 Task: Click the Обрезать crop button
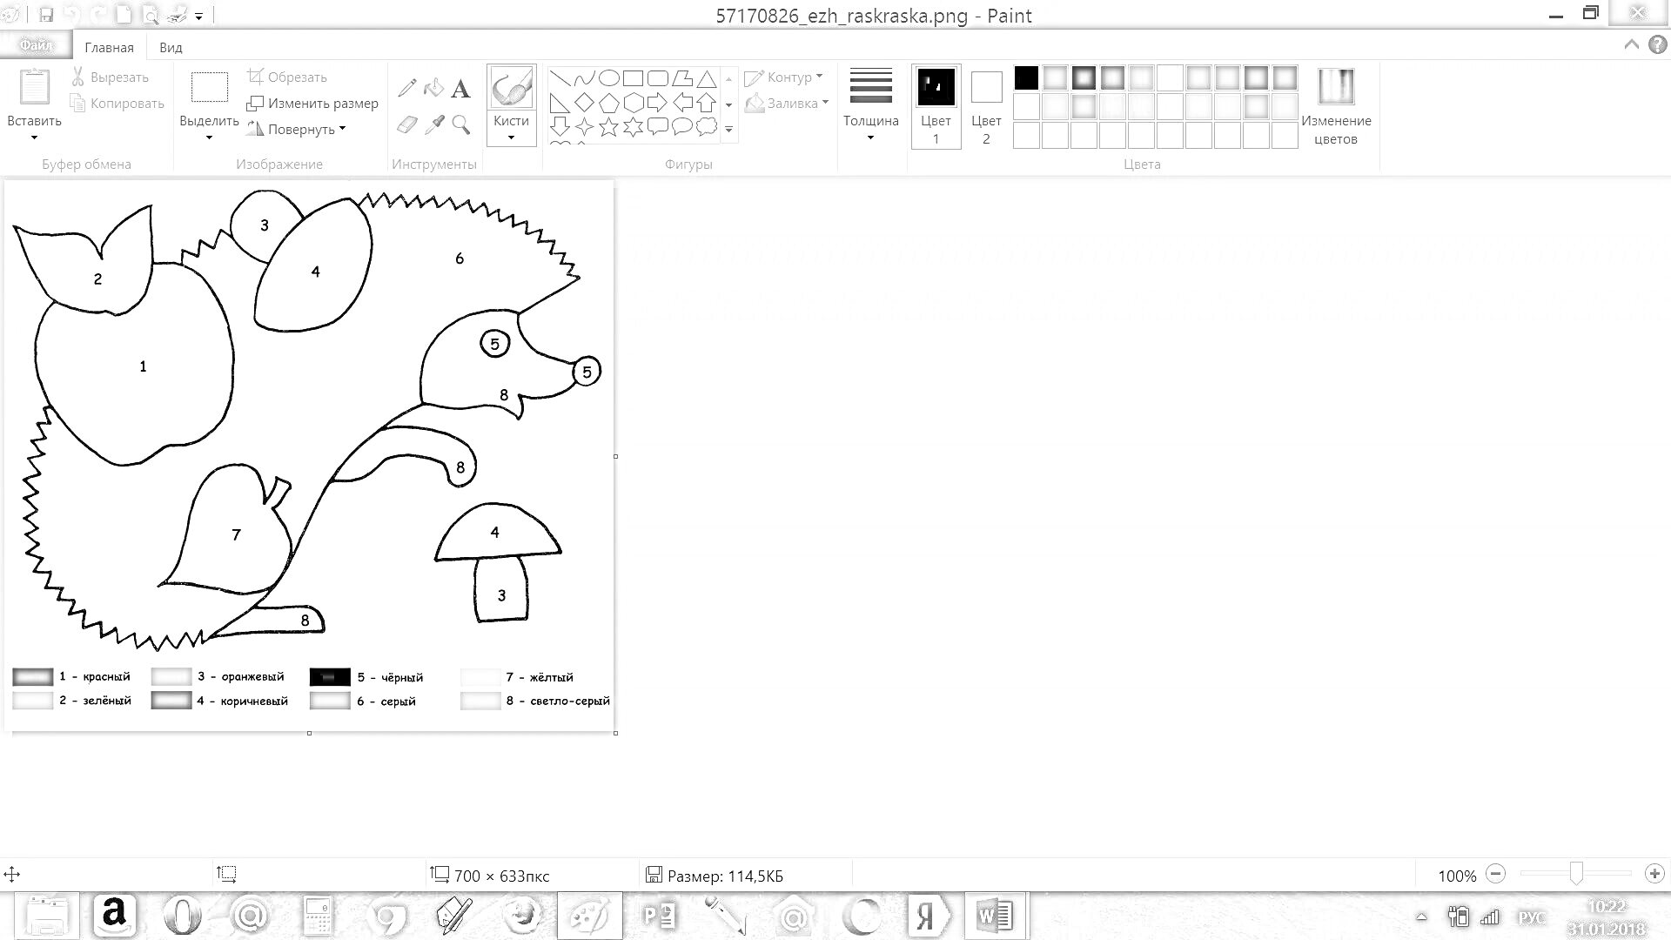[x=287, y=77]
